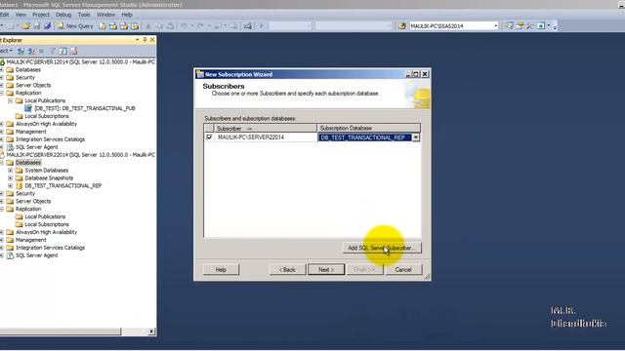Click the Object Explorer horizontal scrollbar thumb
625x351 pixels.
(x=61, y=331)
